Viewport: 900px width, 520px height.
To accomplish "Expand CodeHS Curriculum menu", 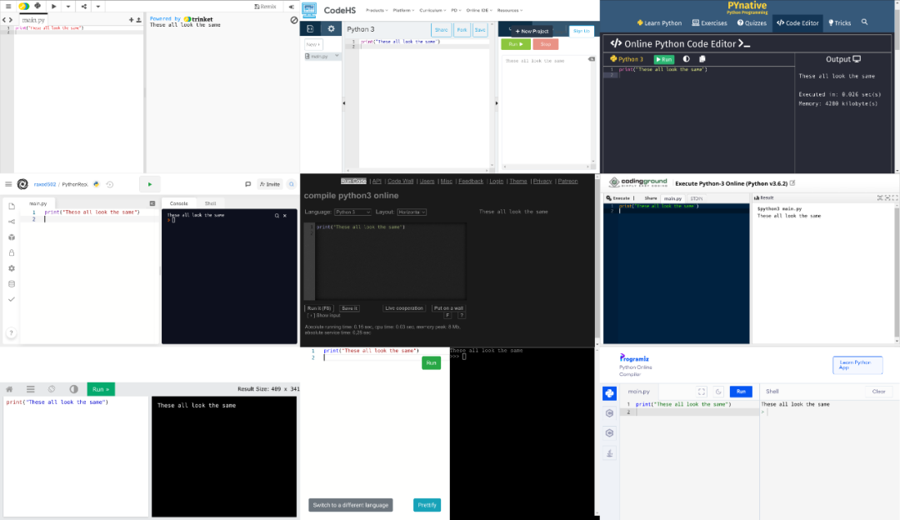I will (432, 10).
